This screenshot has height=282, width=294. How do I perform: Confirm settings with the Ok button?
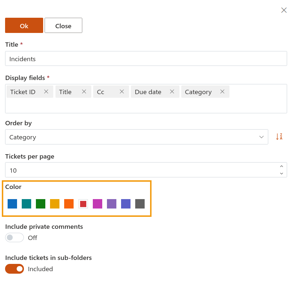click(24, 25)
